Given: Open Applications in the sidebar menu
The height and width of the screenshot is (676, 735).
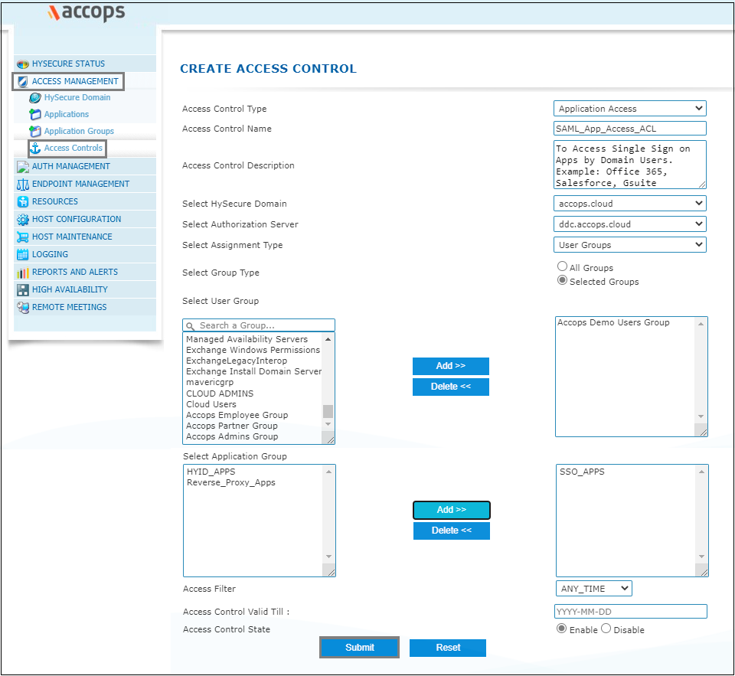Looking at the screenshot, I should (x=66, y=115).
